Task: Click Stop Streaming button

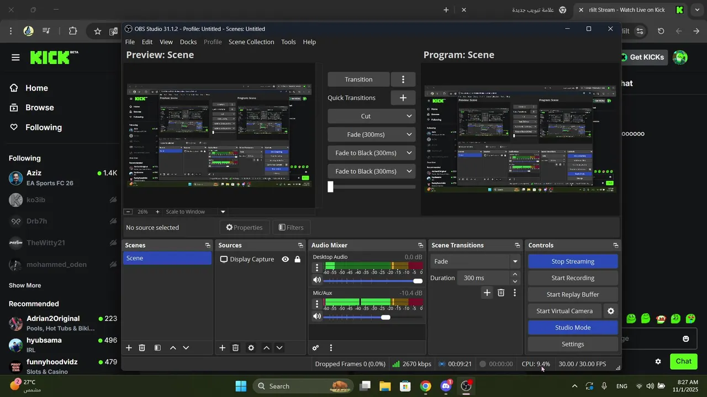Action: (x=573, y=261)
